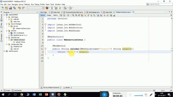Click the Build Project hammer icon
Screen dimensions: 173x97
tap(52, 8)
